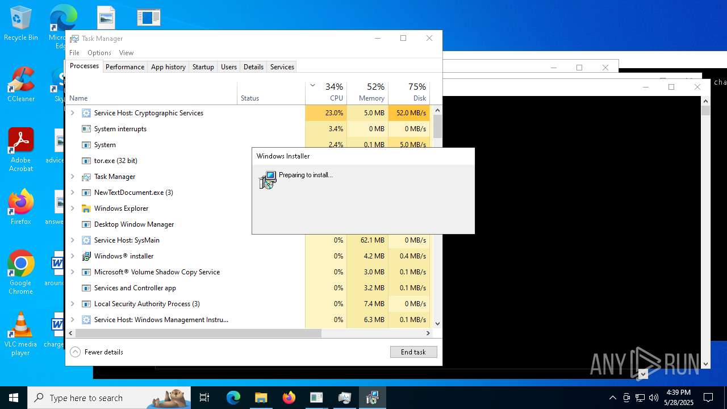Viewport: 727px width, 409px height.
Task: Expand the Service Host: SysMain group
Action: [72, 240]
